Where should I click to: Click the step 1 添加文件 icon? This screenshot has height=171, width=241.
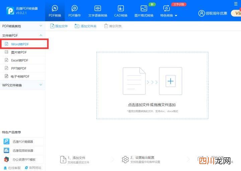coord(63,160)
